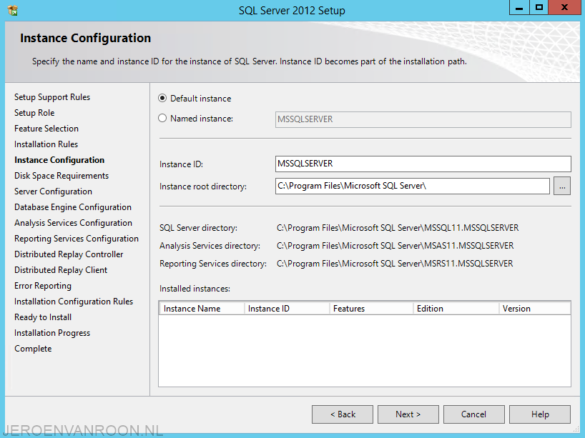
Task: Select Database Engine Configuration step
Action: click(73, 207)
